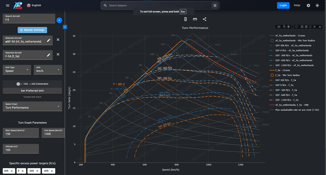Remove the 0 SEP target chip

pyautogui.click(x=23, y=171)
